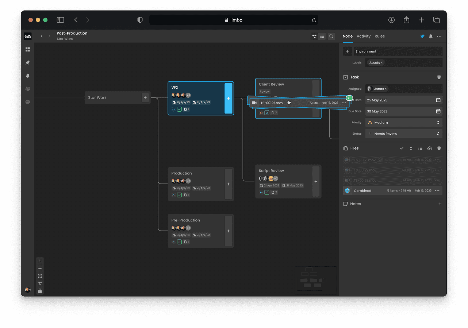The width and height of the screenshot is (468, 328).
Task: Open options for TS-00121.mov in Files
Action: click(437, 160)
